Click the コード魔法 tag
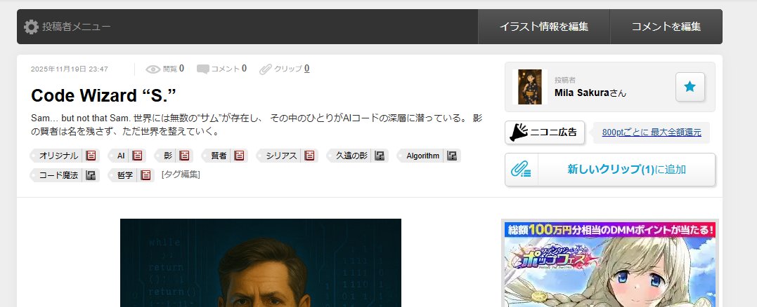 (58, 175)
